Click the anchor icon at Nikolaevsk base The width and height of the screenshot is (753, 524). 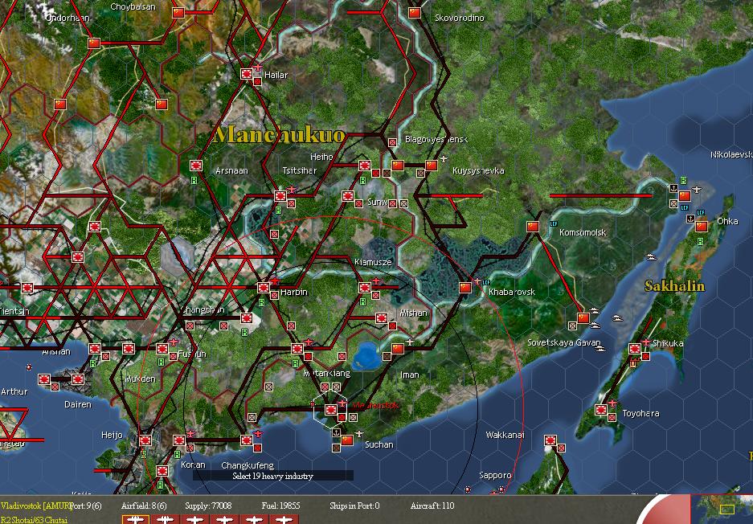[x=673, y=188]
